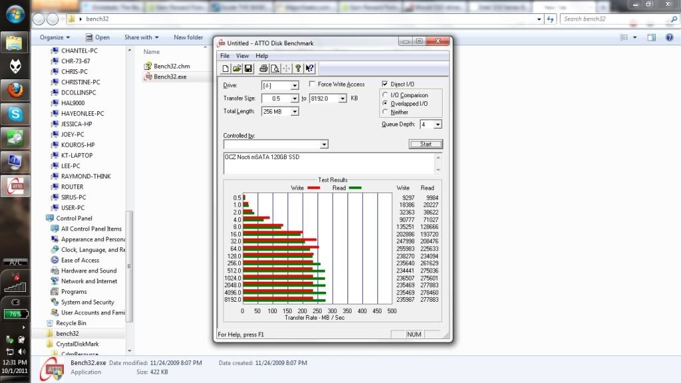Click the signal strength bars icon in tray
The height and width of the screenshot is (383, 681).
point(15,287)
